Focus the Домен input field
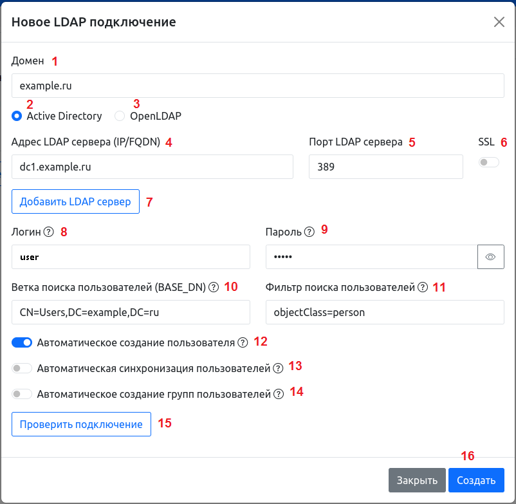This screenshot has height=504, width=516. [257, 85]
